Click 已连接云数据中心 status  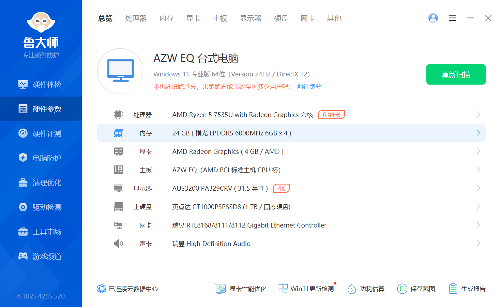point(127,289)
